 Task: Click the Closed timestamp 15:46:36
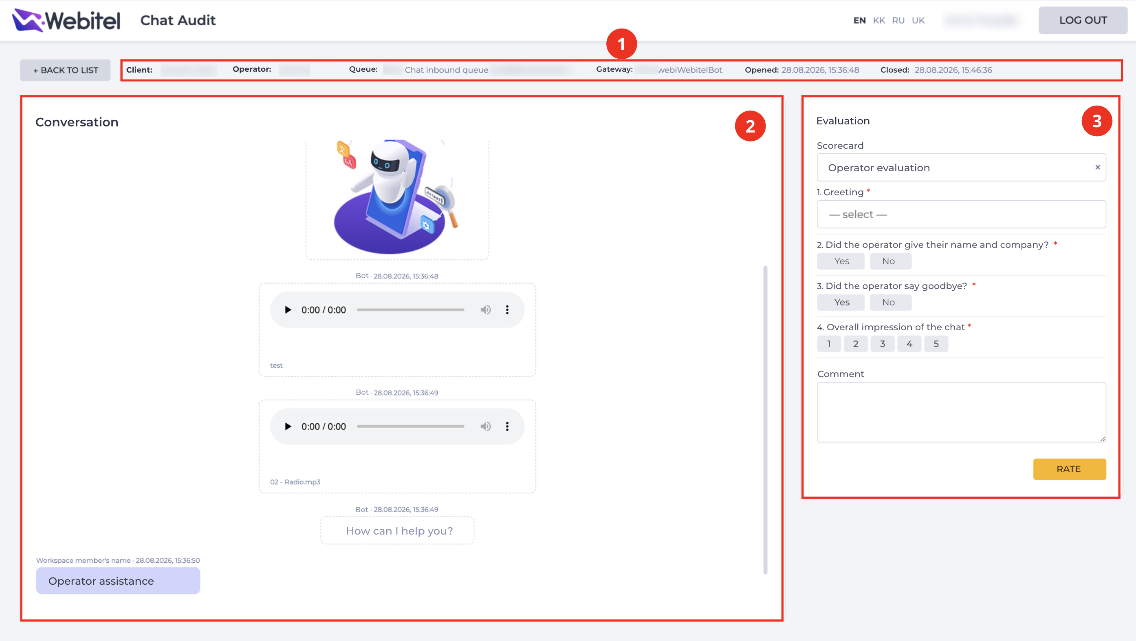pos(953,70)
